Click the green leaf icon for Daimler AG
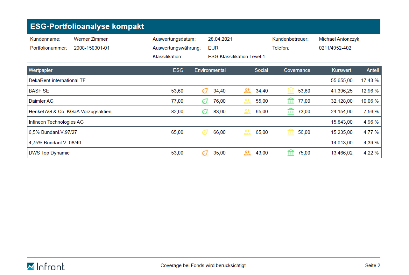409x275 pixels. tap(205, 101)
